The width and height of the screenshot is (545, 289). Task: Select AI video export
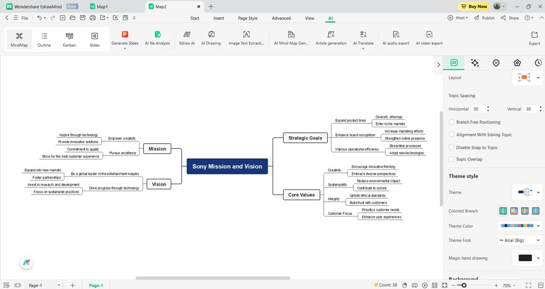point(429,38)
